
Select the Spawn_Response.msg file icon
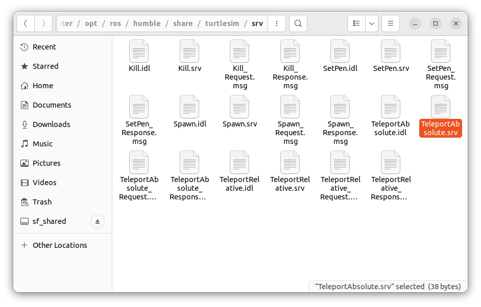click(x=340, y=107)
